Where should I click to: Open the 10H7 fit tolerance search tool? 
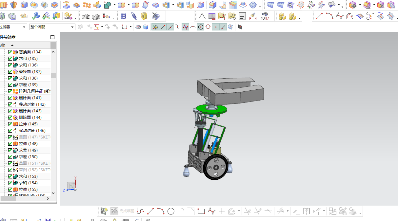(265, 16)
